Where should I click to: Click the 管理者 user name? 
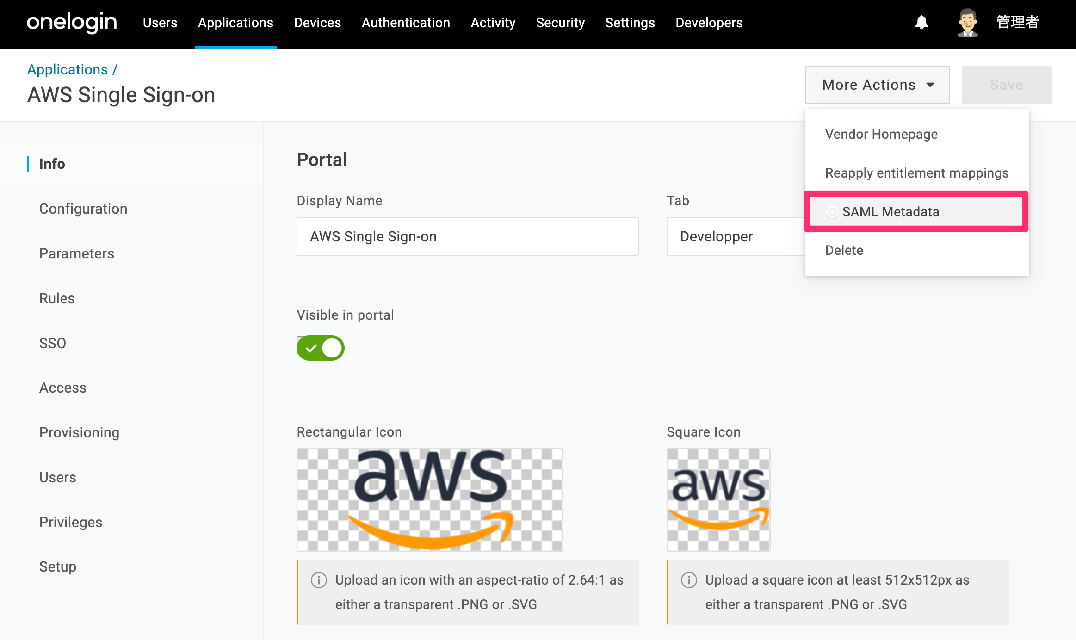point(1017,22)
